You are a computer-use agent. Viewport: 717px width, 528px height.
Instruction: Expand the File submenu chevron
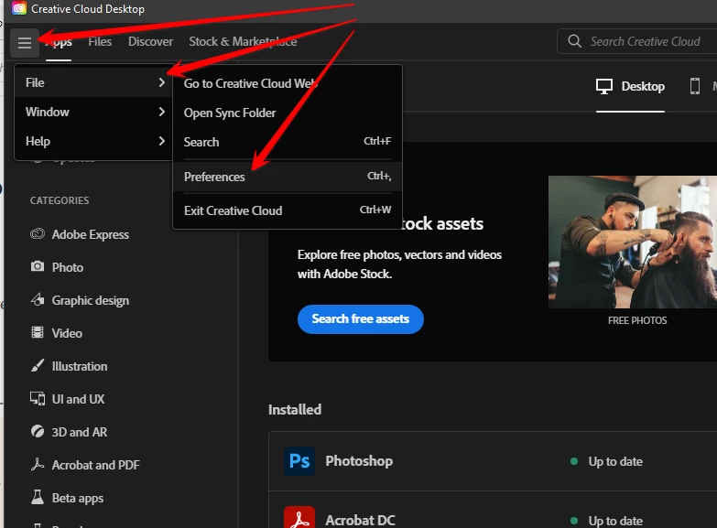(161, 82)
